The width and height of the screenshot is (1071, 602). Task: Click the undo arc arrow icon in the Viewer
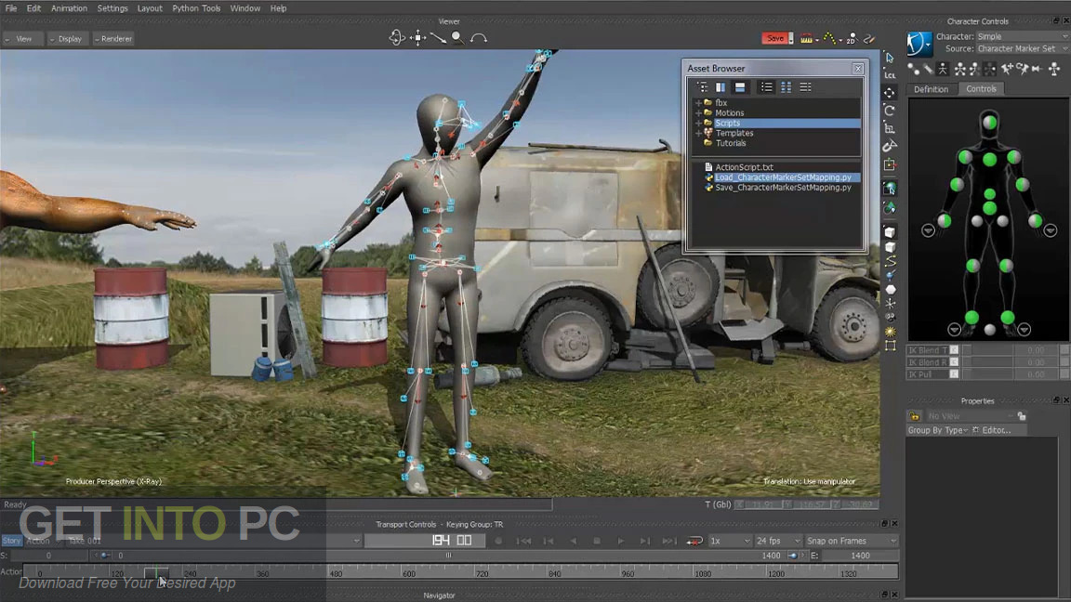pyautogui.click(x=480, y=37)
